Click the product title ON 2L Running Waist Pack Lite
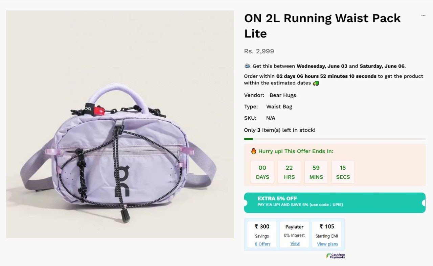 click(x=322, y=26)
